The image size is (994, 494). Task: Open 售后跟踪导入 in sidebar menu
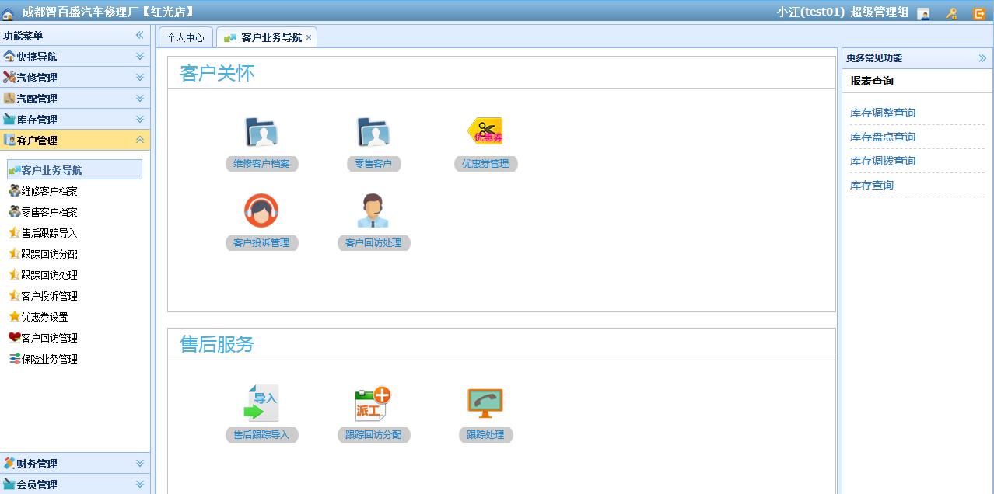(49, 232)
